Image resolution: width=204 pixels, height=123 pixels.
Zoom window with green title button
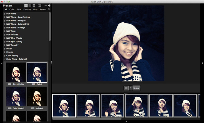click(8, 2)
